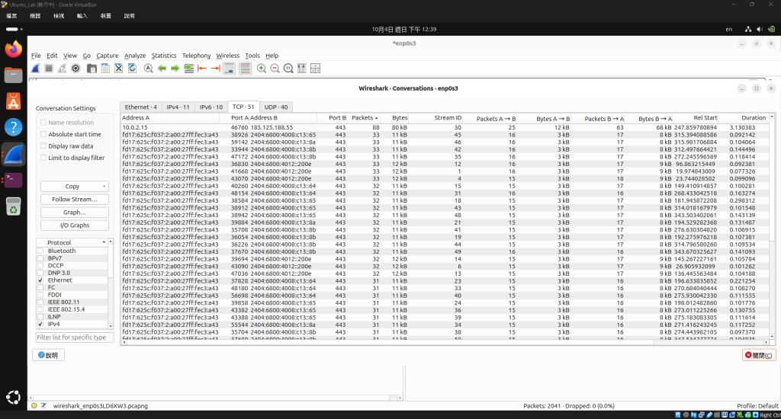
Task: Toggle packet colorize rules icon
Action: coord(245,68)
